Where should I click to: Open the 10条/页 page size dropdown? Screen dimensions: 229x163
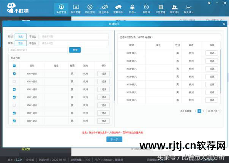point(213,111)
